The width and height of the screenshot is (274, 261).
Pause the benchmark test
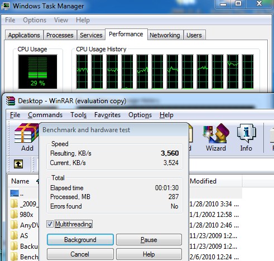[149, 239]
